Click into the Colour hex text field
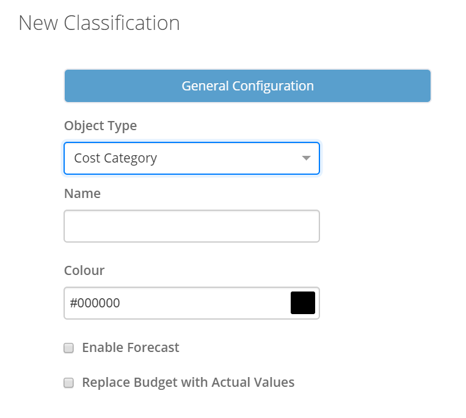This screenshot has width=466, height=418. point(177,303)
